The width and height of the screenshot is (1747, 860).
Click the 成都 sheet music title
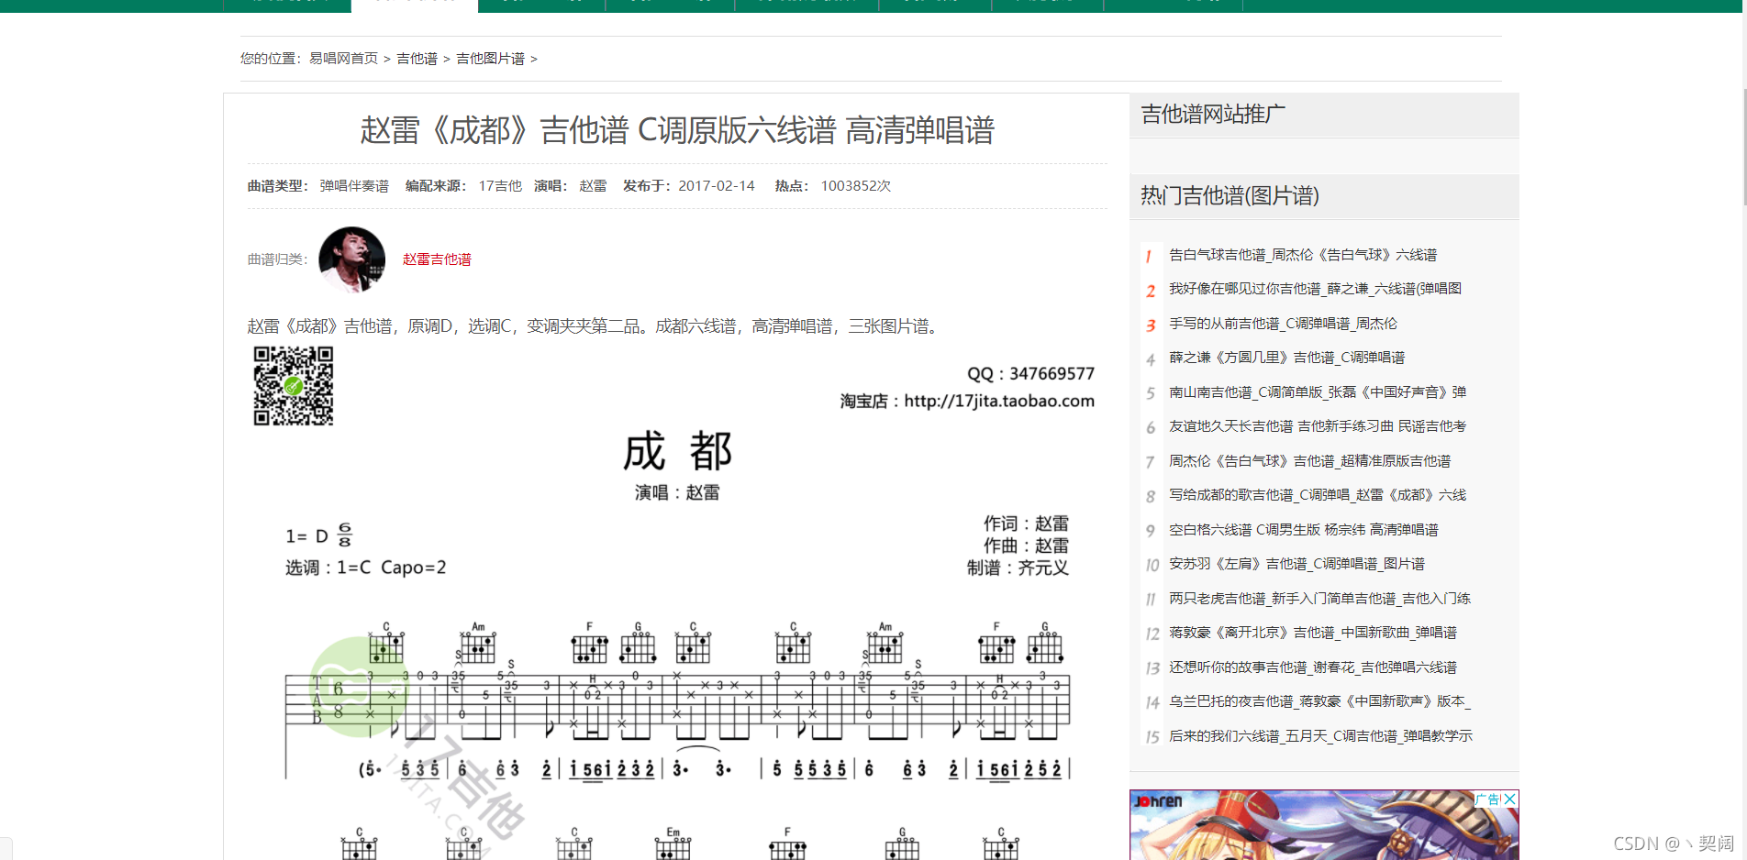pyautogui.click(x=677, y=451)
